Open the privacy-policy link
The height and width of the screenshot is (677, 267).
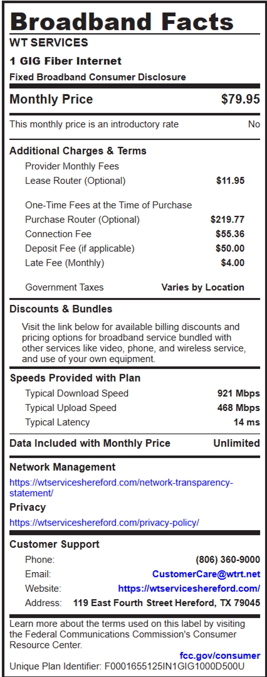point(104,523)
